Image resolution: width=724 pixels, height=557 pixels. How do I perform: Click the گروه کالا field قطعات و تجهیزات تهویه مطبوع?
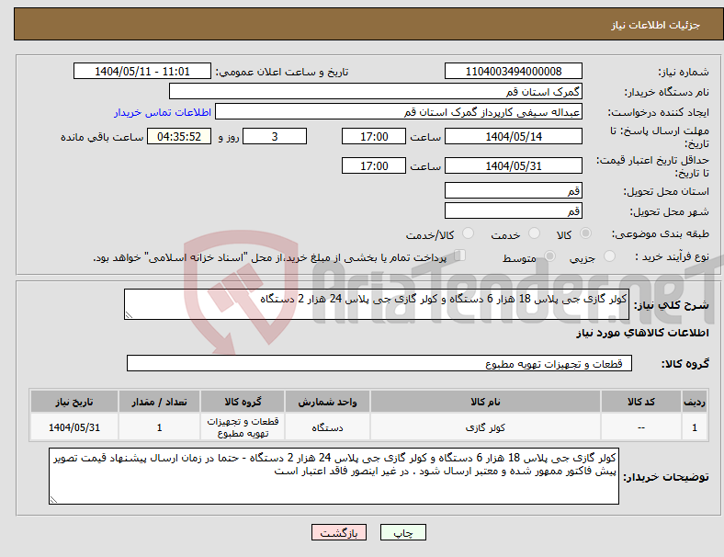[x=379, y=363]
